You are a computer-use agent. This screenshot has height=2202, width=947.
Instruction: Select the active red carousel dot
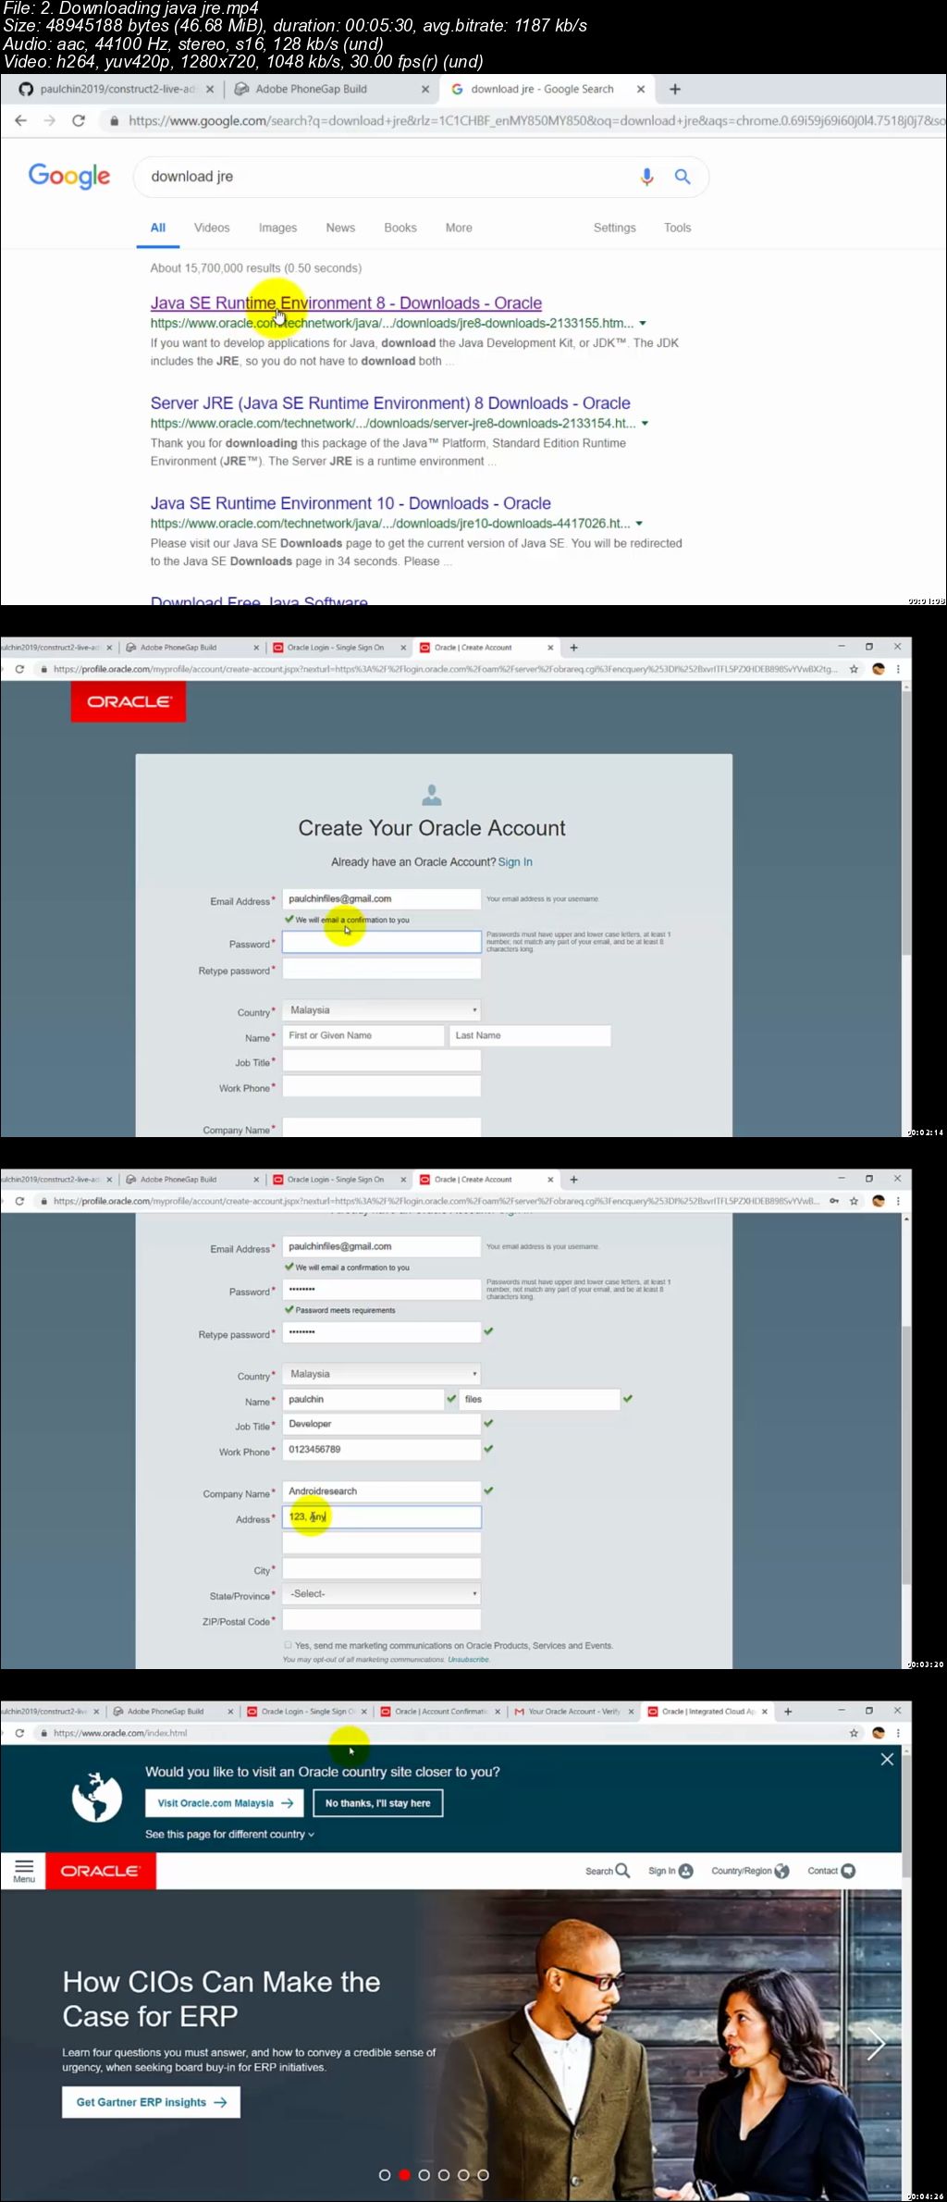click(x=404, y=2175)
